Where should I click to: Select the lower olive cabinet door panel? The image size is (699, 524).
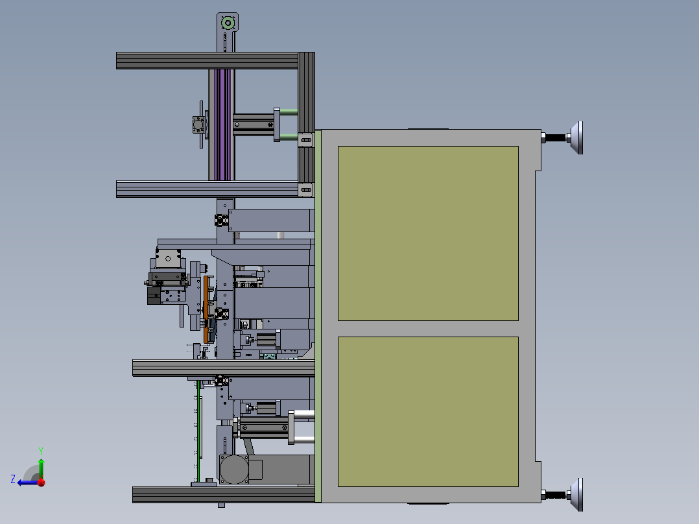[x=428, y=412]
